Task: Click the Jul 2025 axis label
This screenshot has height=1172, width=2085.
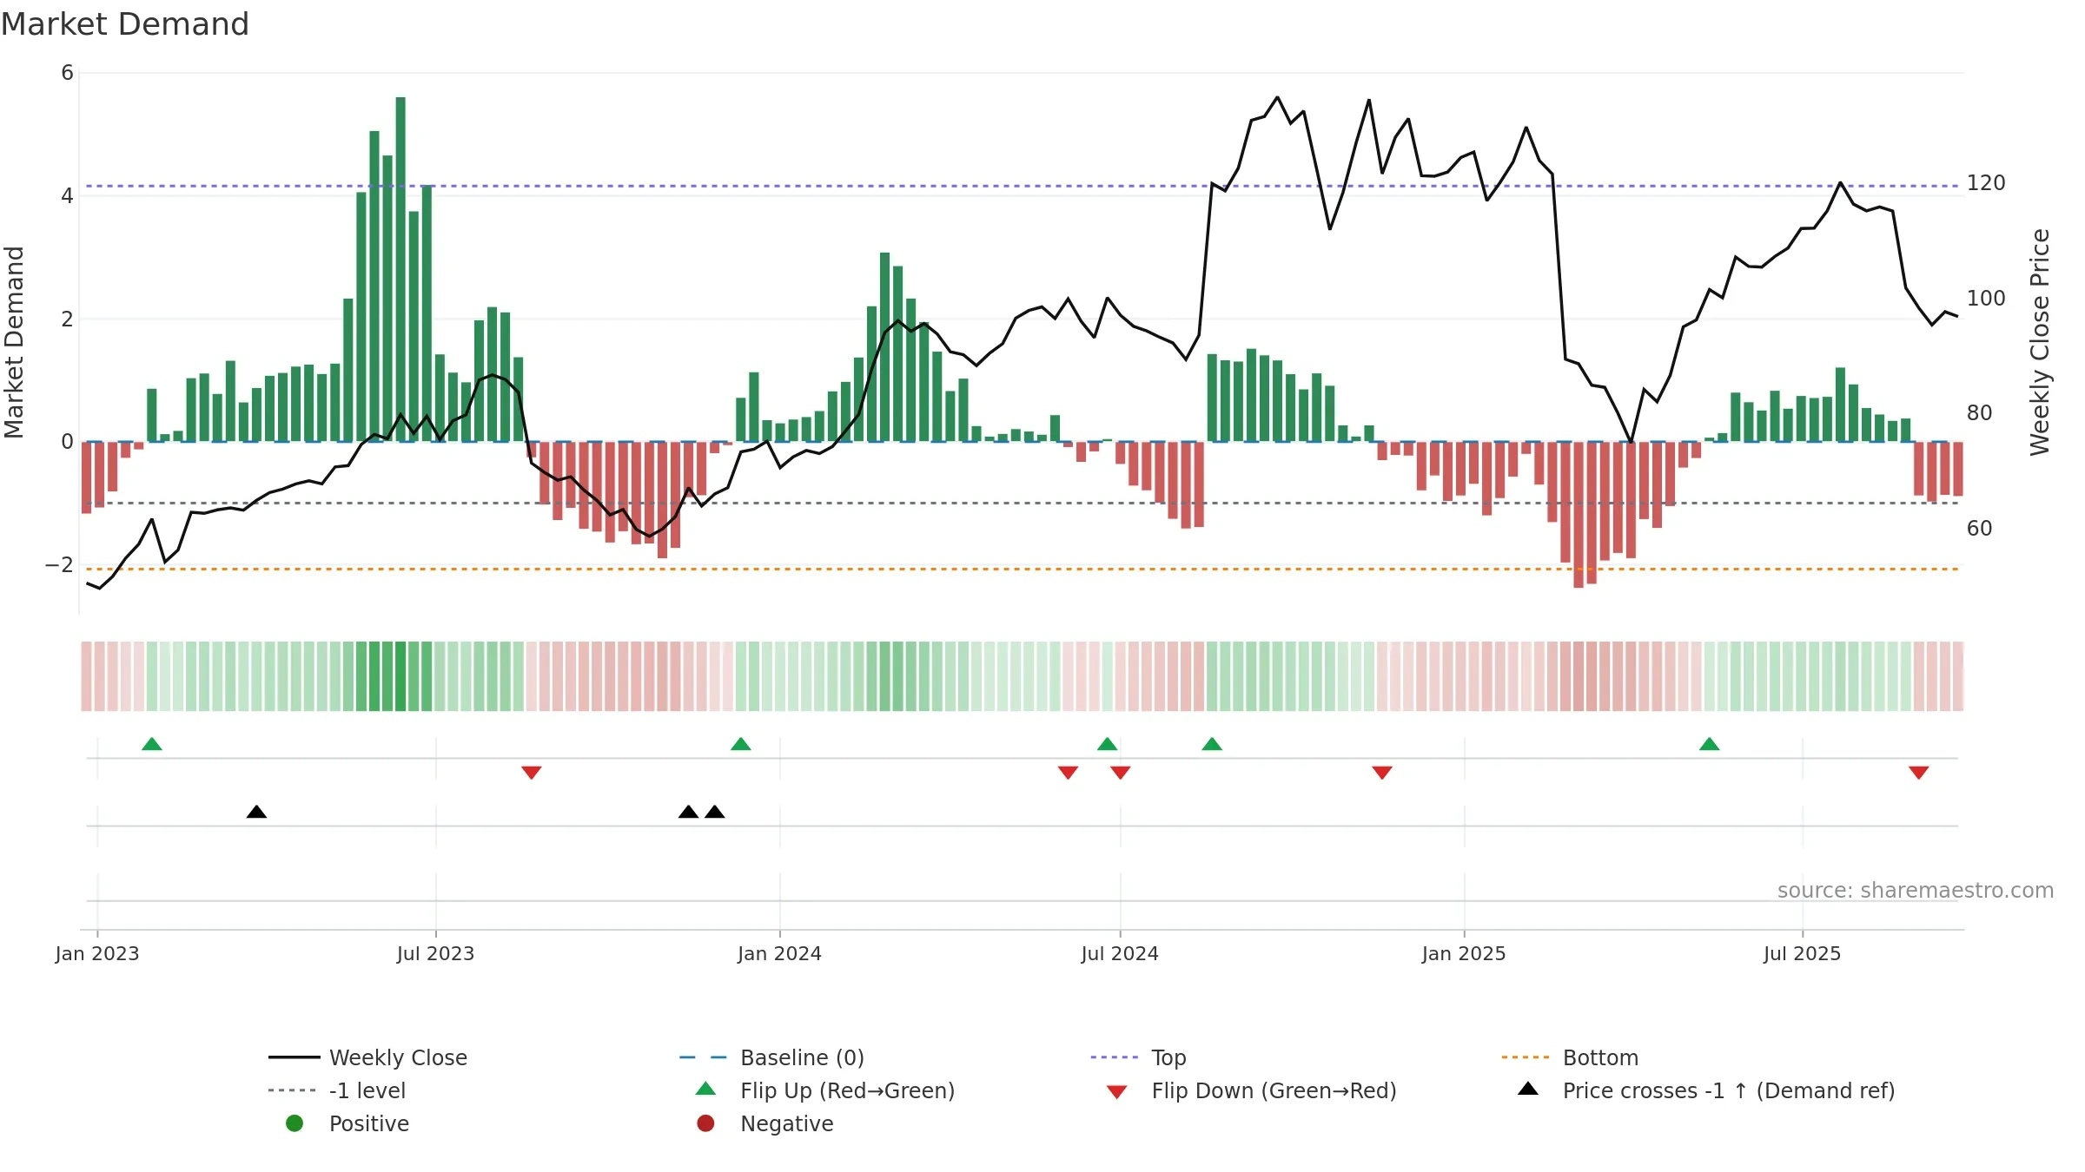Action: (1802, 954)
